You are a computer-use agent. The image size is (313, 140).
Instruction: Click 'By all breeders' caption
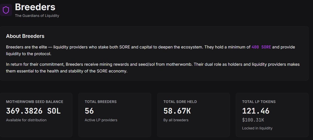click(x=176, y=120)
